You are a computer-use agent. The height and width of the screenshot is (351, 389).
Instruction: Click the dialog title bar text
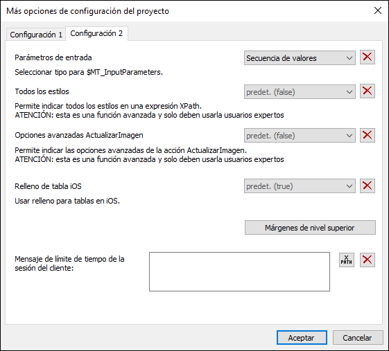(x=87, y=11)
